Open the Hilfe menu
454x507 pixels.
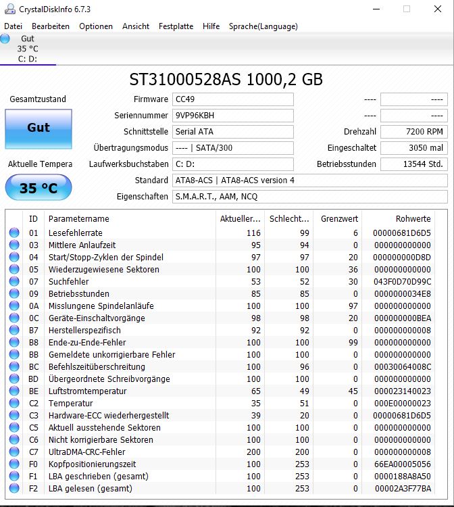pyautogui.click(x=211, y=26)
